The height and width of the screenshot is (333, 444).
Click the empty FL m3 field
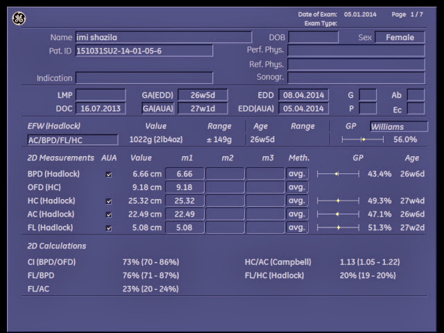click(x=265, y=228)
